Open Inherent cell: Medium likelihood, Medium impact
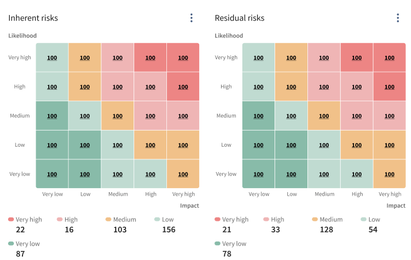This screenshot has height=260, width=411. (x=117, y=116)
